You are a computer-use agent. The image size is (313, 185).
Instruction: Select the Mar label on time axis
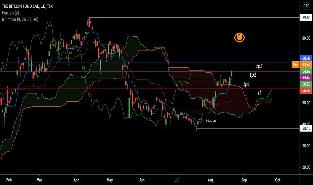click(39, 180)
